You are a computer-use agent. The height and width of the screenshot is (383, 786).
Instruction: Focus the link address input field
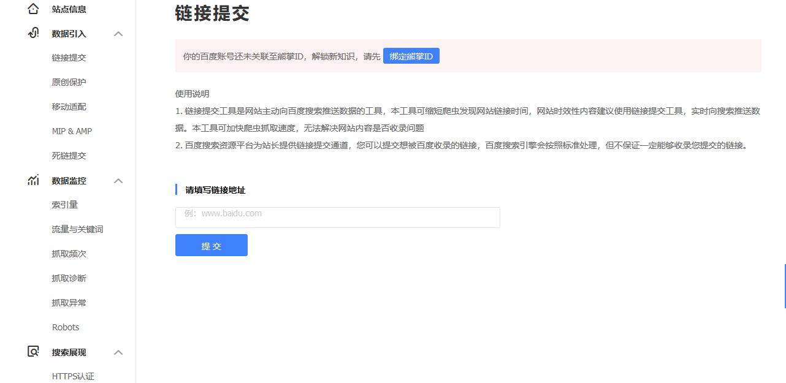337,218
